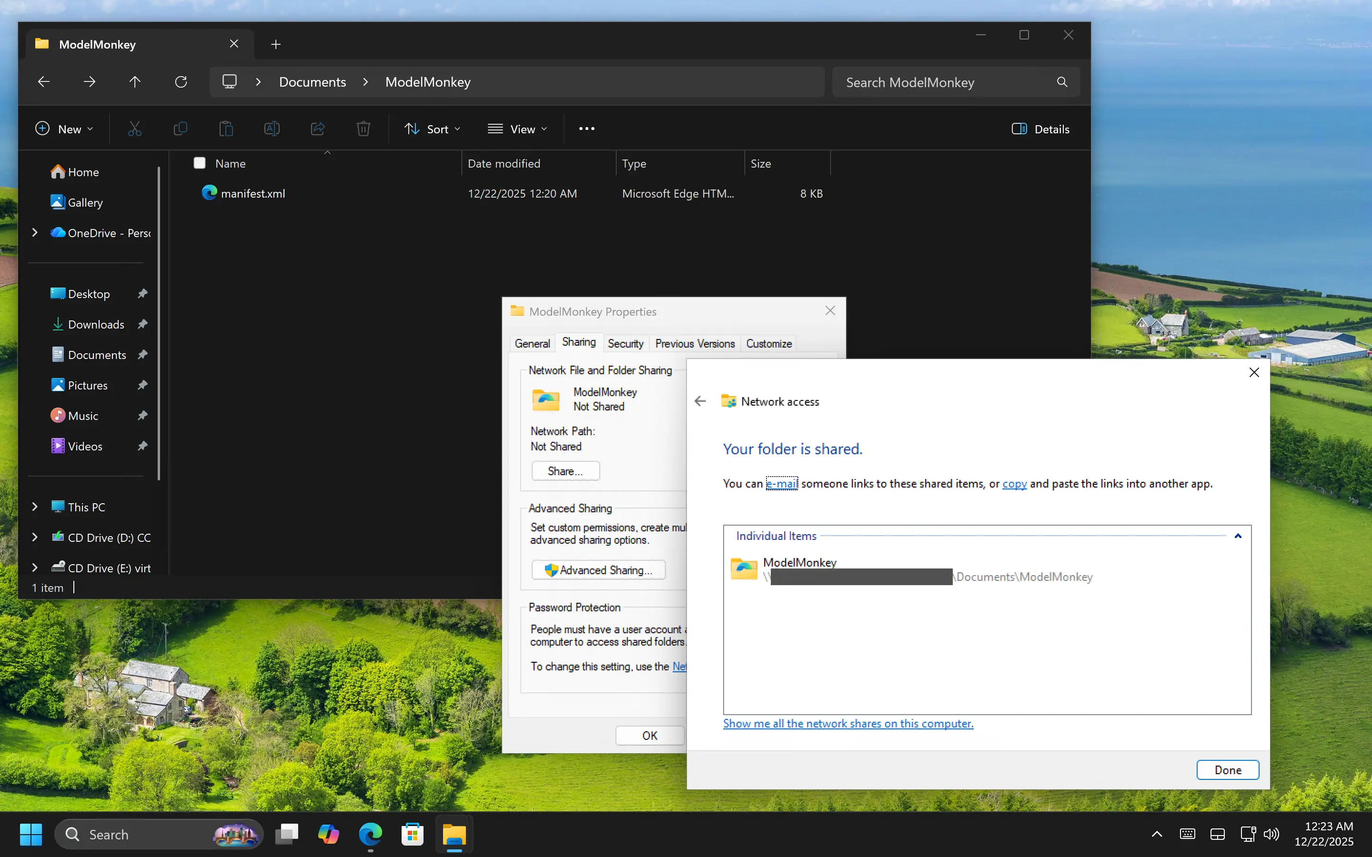Screen dimensions: 1372x857
Task: Click Show me all network shares link
Action: pyautogui.click(x=847, y=723)
